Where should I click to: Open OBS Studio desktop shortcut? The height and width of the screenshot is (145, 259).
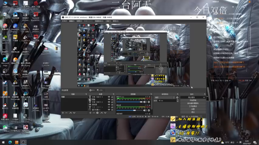click(x=5, y=72)
